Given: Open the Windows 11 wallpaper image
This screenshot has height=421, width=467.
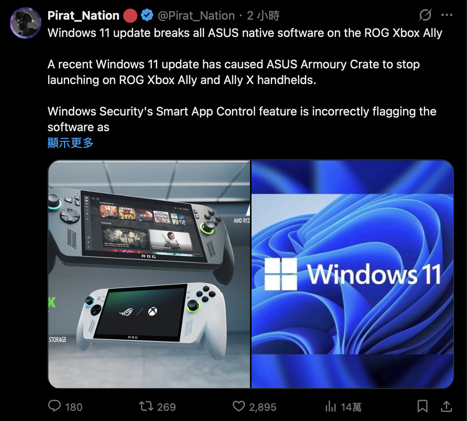Looking at the screenshot, I should 353,274.
